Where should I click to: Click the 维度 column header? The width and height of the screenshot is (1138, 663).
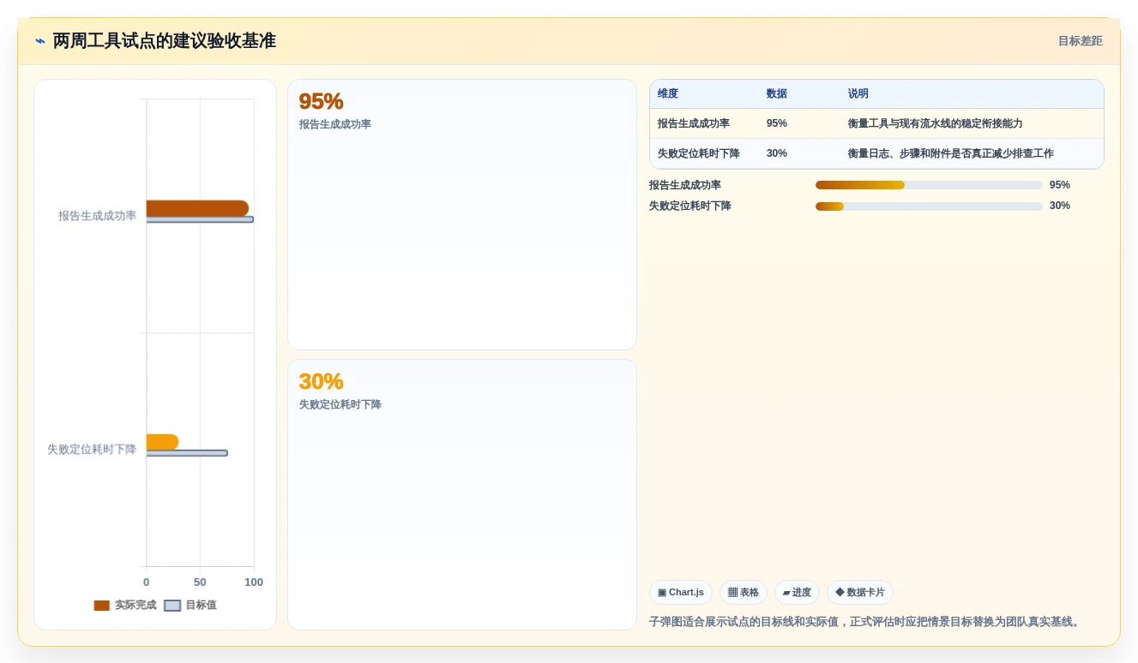(668, 94)
